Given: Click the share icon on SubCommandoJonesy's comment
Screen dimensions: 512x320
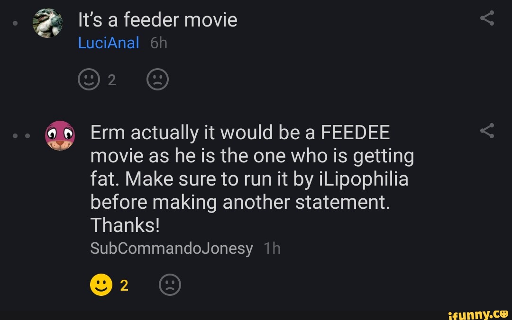Looking at the screenshot, I should [x=488, y=130].
